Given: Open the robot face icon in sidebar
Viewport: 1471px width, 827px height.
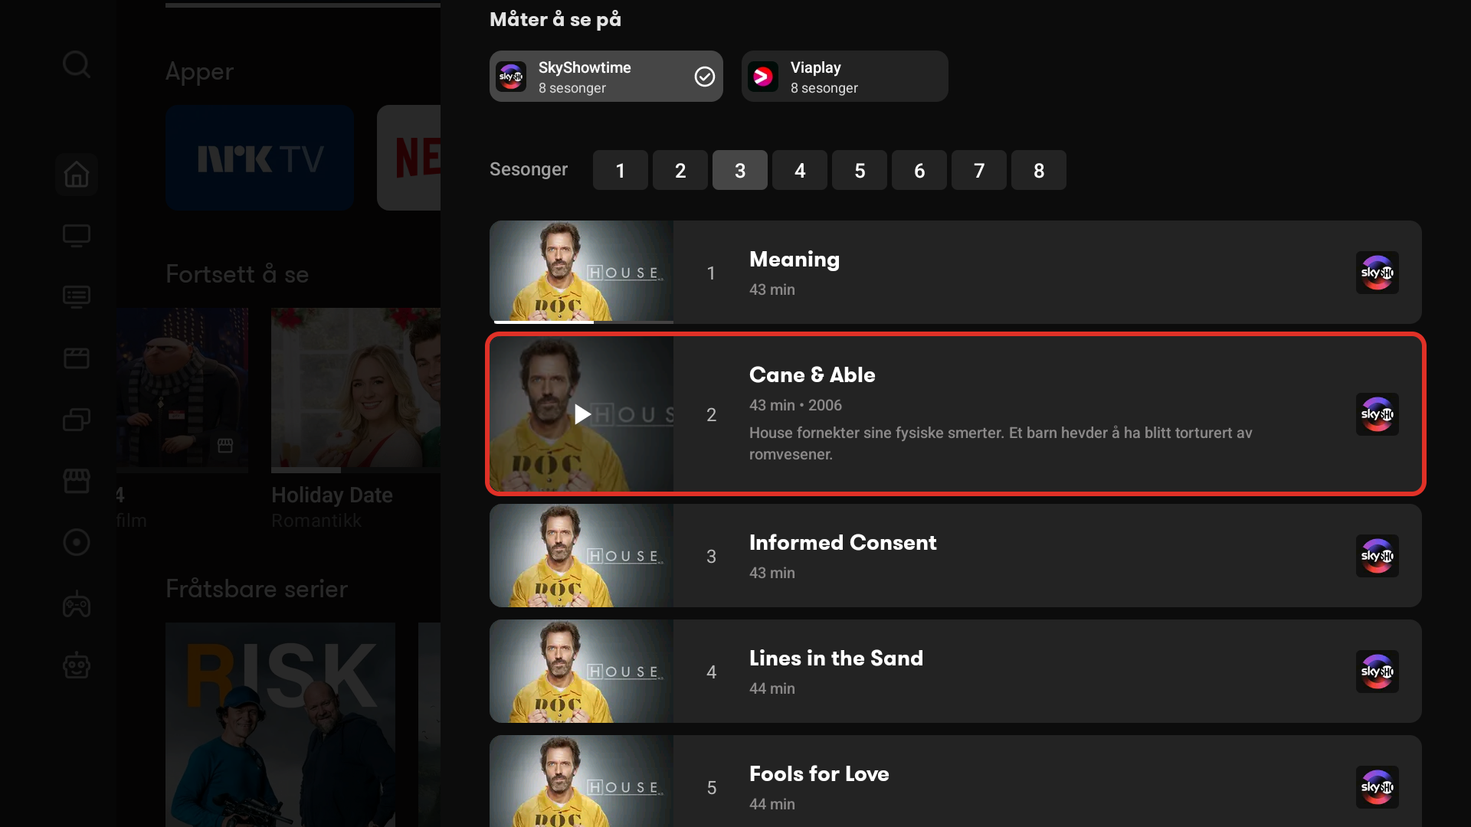Looking at the screenshot, I should click(x=77, y=665).
